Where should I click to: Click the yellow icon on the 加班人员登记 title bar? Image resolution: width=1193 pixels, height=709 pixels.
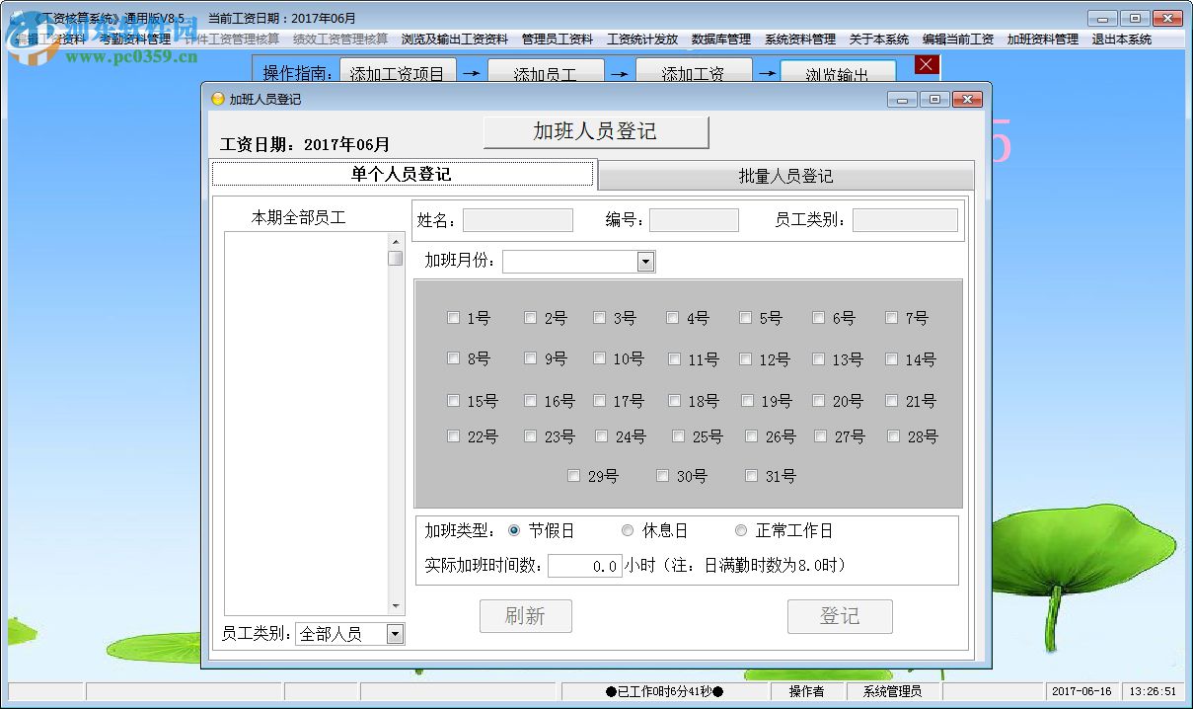(216, 99)
